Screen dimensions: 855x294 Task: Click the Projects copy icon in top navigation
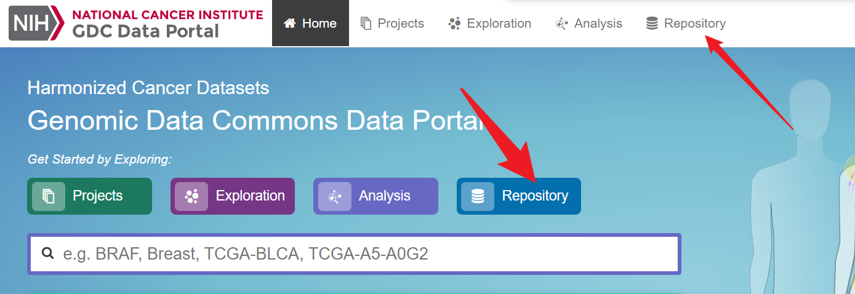(x=366, y=23)
